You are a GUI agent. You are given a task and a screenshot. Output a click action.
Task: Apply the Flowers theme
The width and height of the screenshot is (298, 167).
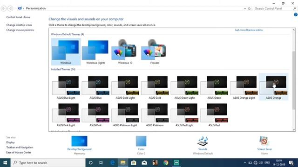click(155, 51)
